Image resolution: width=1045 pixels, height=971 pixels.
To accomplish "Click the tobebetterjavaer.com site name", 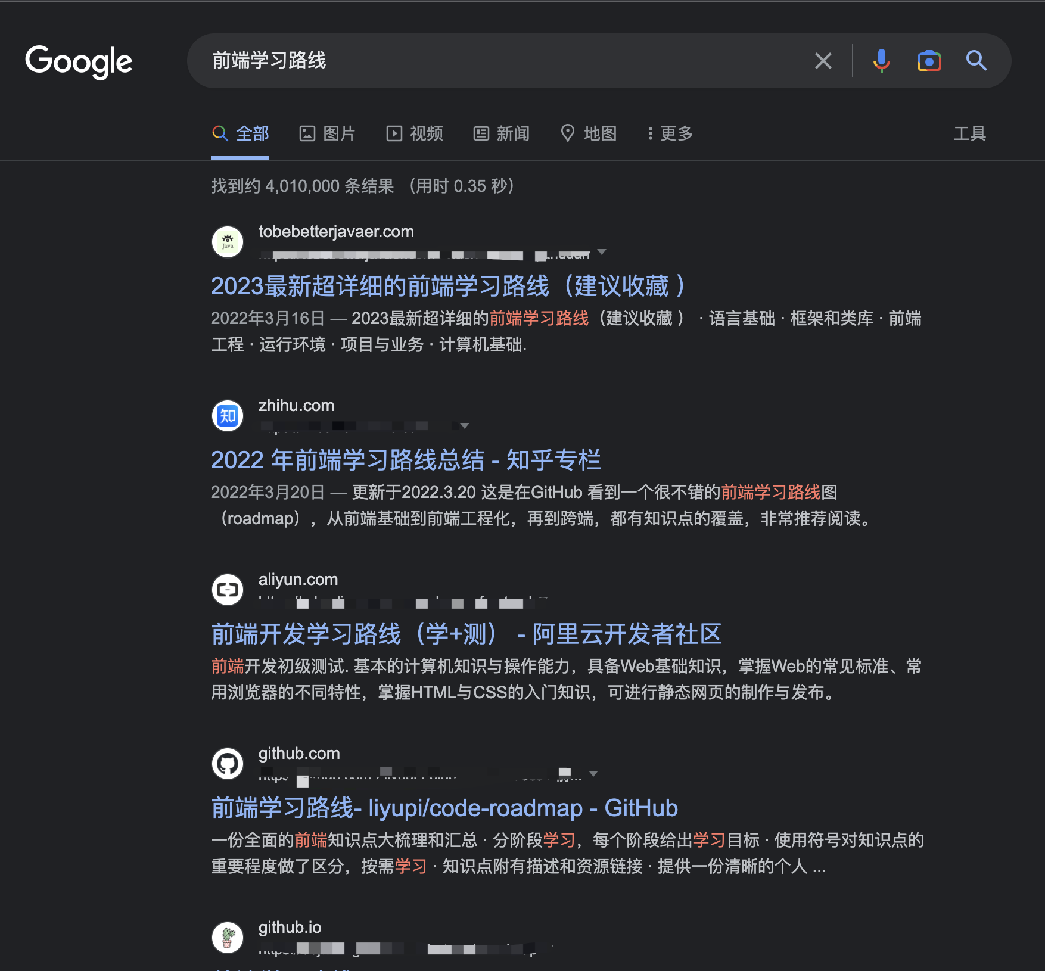I will tap(336, 232).
